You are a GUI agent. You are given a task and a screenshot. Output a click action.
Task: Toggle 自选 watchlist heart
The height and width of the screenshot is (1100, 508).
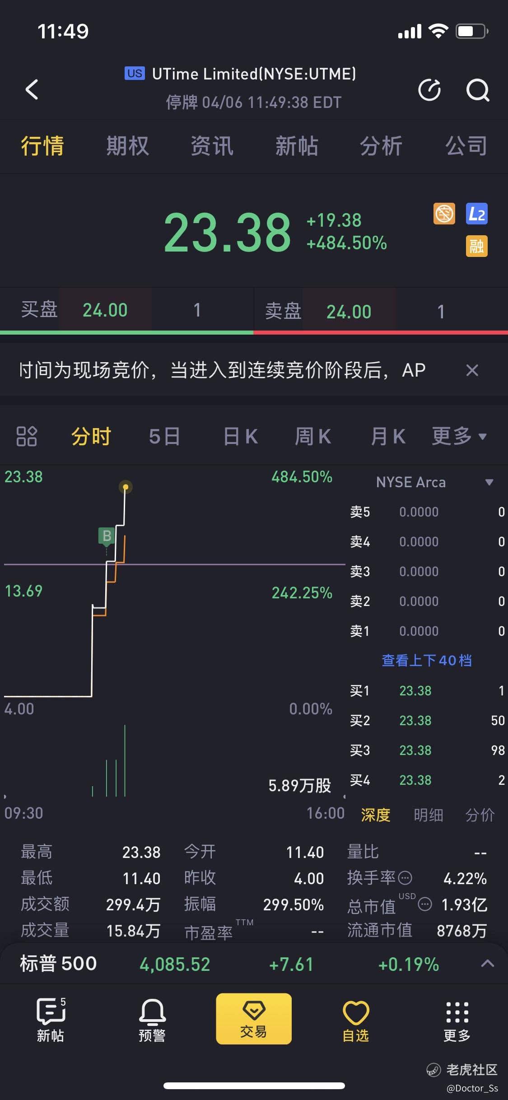356,1020
